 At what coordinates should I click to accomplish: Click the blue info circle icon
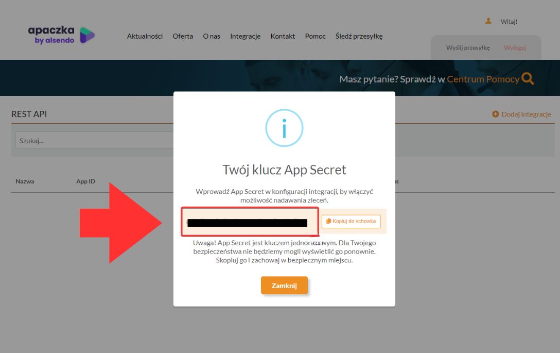pyautogui.click(x=284, y=128)
